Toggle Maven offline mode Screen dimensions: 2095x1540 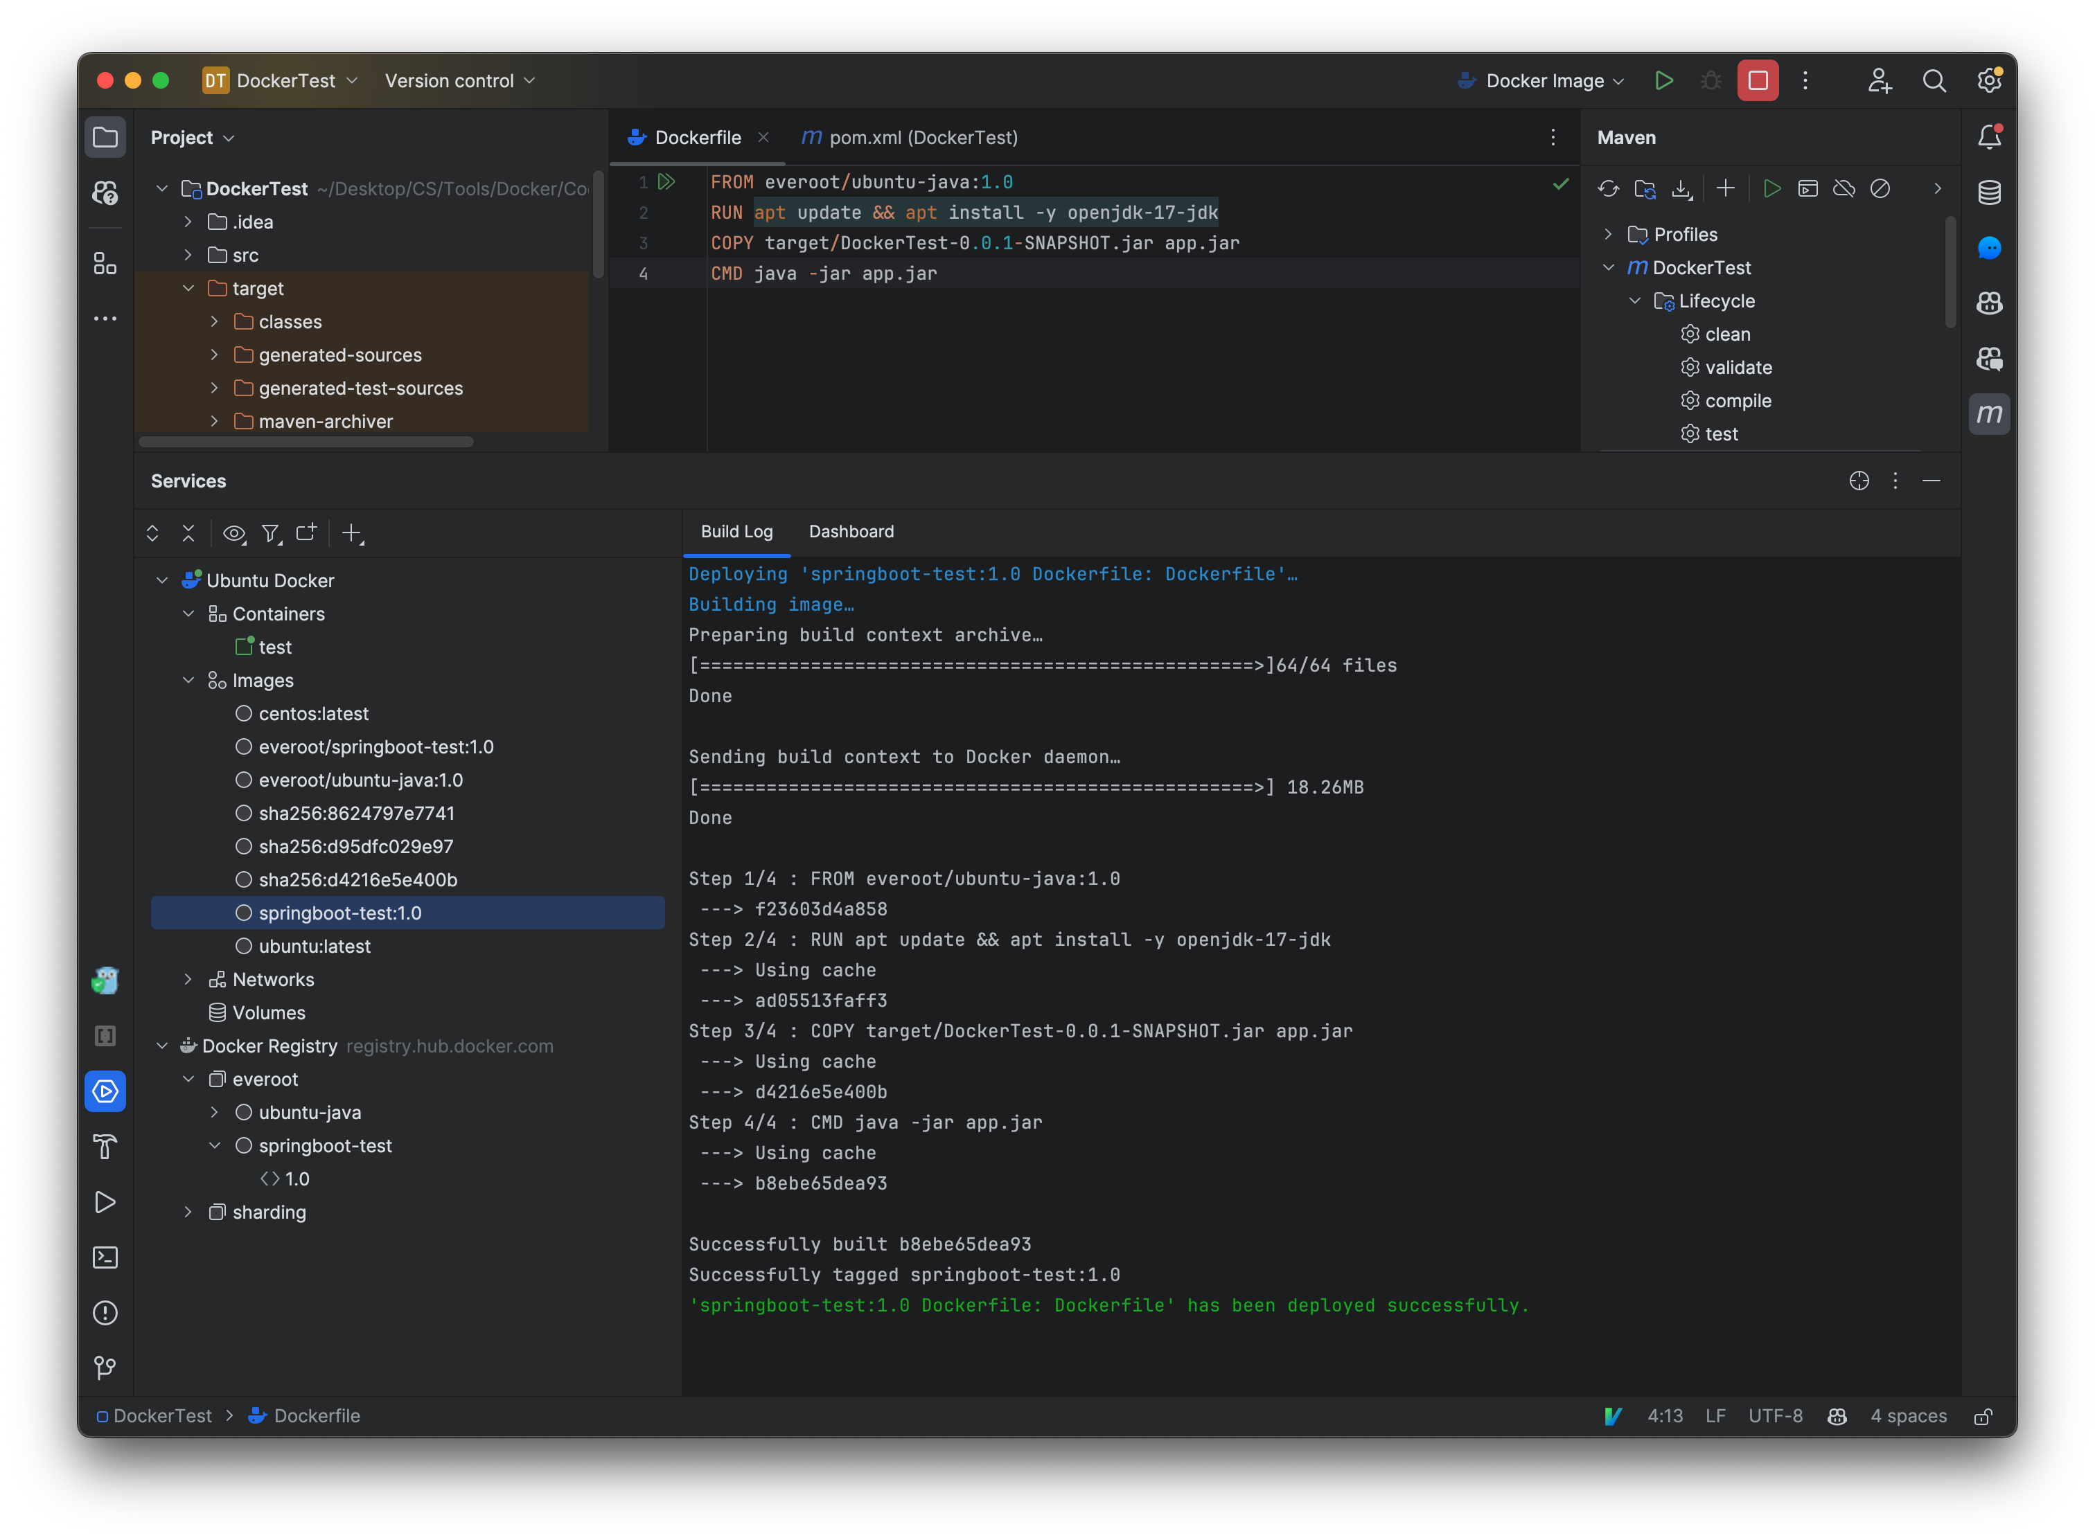pyautogui.click(x=1843, y=189)
